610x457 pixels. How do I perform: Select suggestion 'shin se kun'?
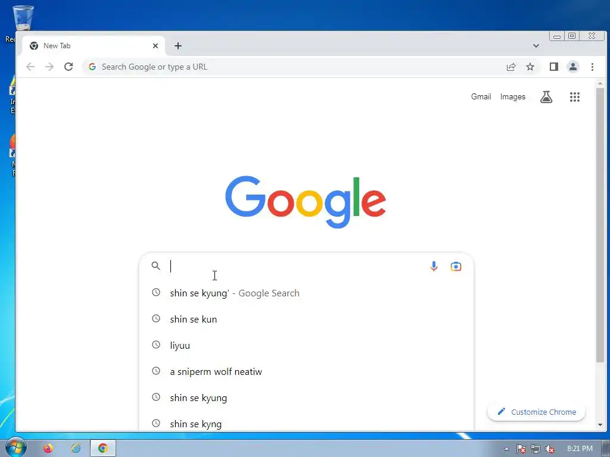coord(307,319)
